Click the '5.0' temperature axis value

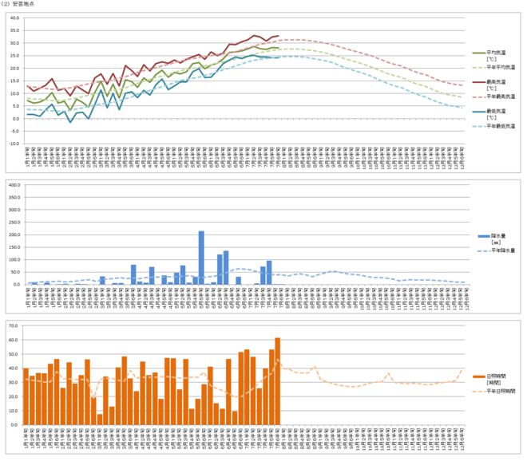point(15,106)
